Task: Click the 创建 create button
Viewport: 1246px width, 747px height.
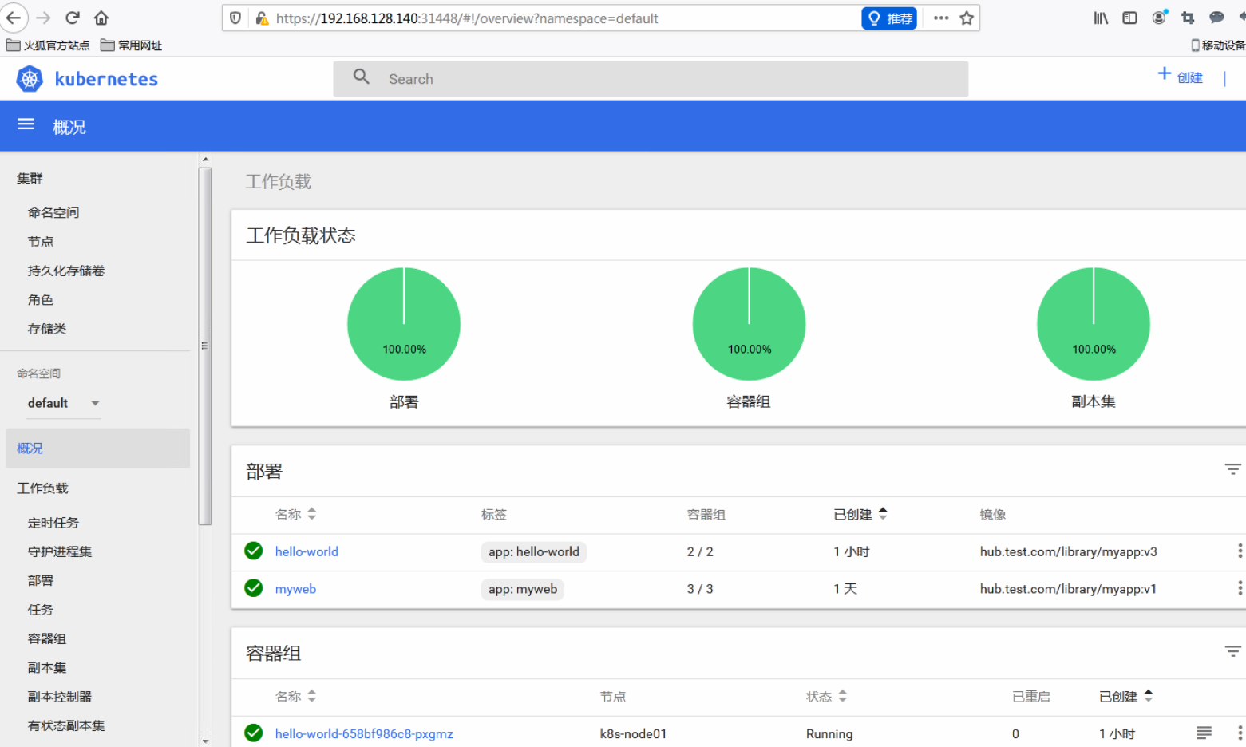Action: click(x=1181, y=77)
